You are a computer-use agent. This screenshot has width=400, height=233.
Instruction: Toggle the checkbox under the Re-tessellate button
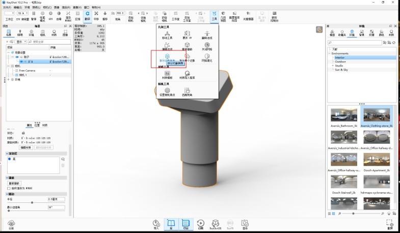click(x=9, y=188)
